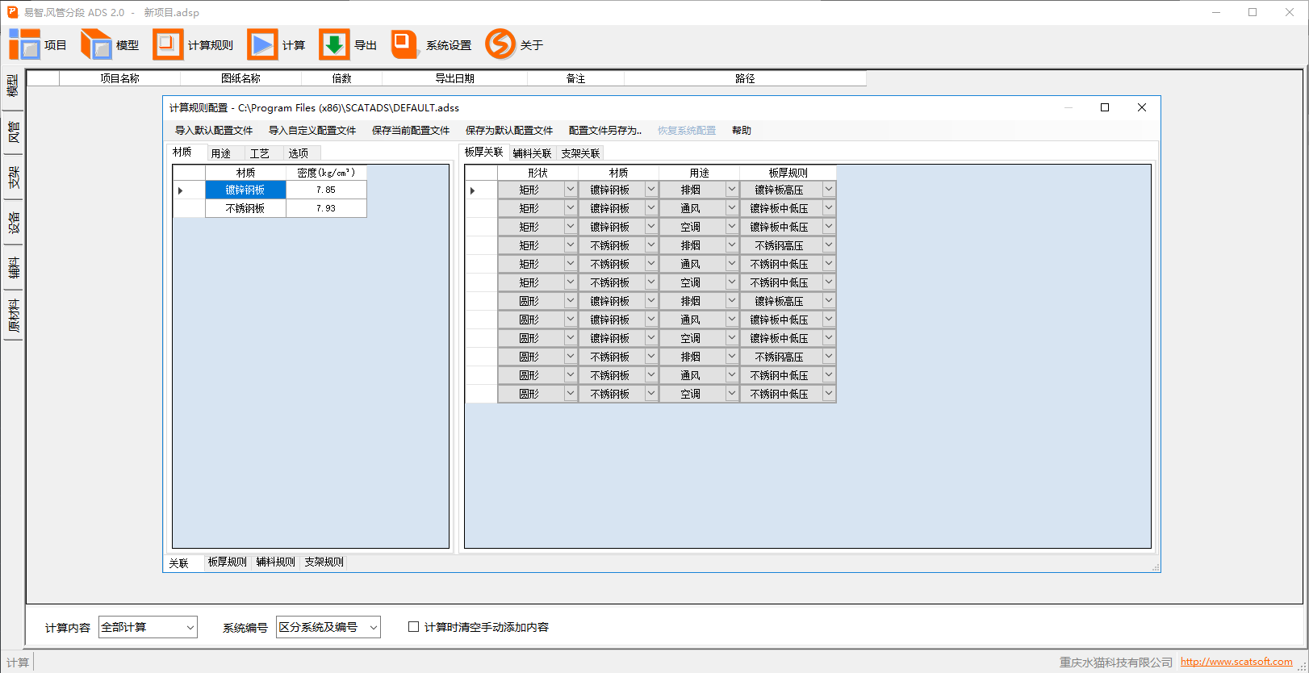Run calculation with the 计算 play icon

point(262,44)
